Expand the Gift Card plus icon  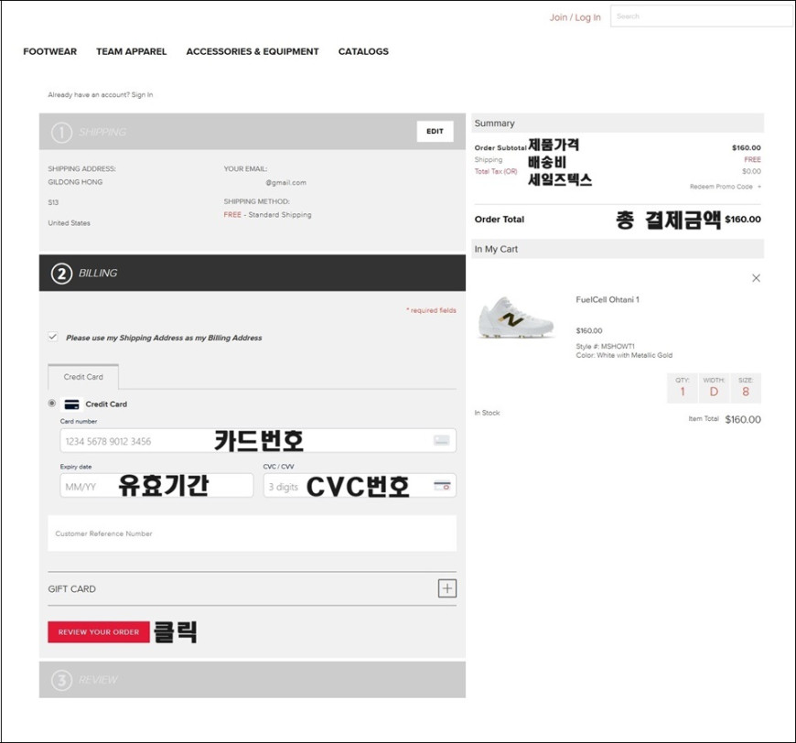coord(446,588)
